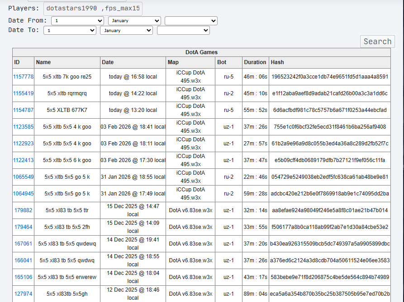The width and height of the screenshot is (404, 302).
Task: Open game ID 1155419
Action: click(23, 93)
